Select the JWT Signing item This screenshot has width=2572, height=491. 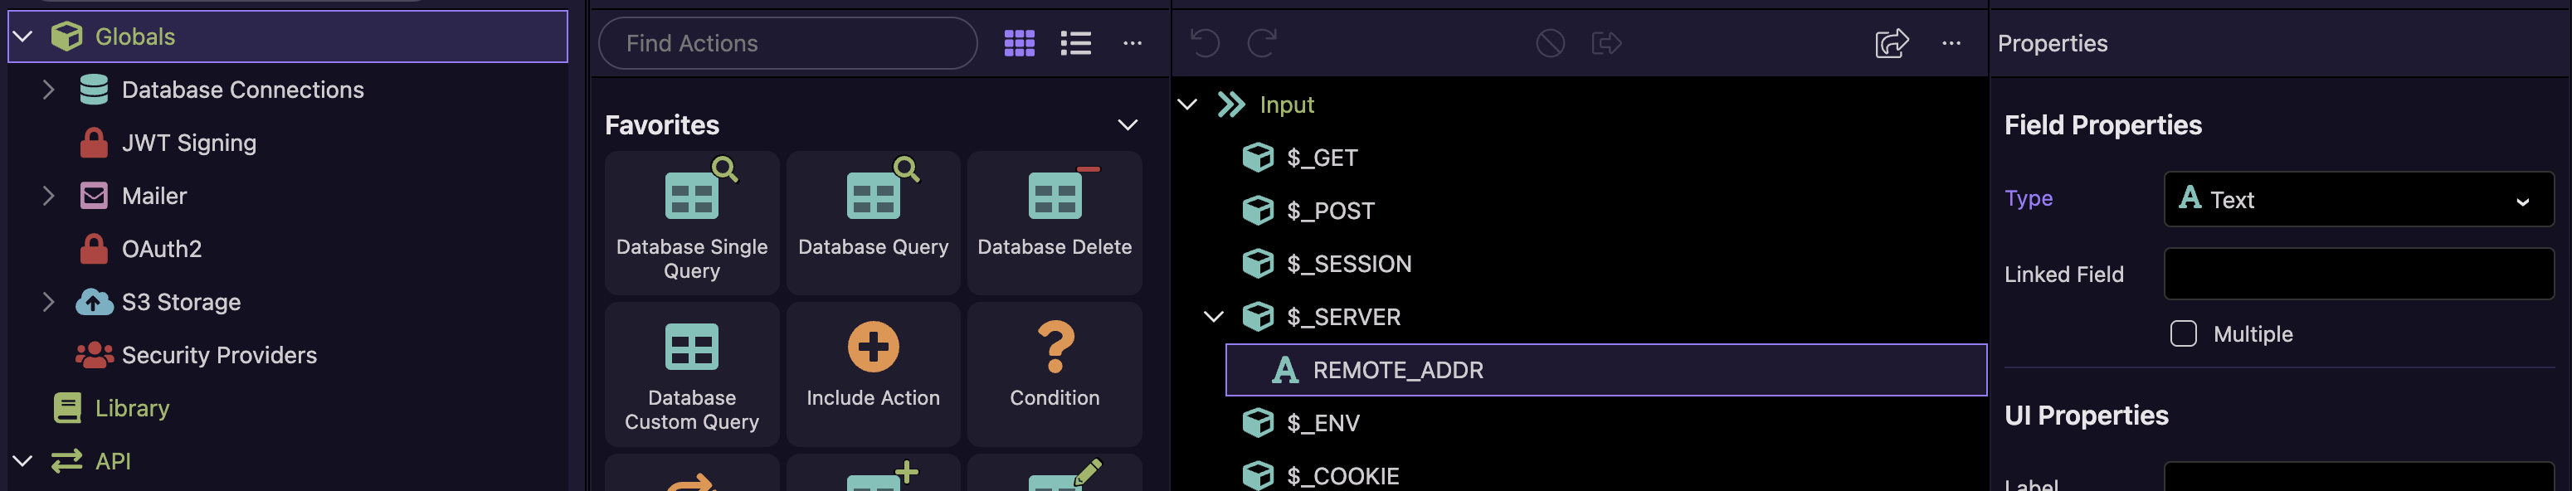click(x=188, y=143)
